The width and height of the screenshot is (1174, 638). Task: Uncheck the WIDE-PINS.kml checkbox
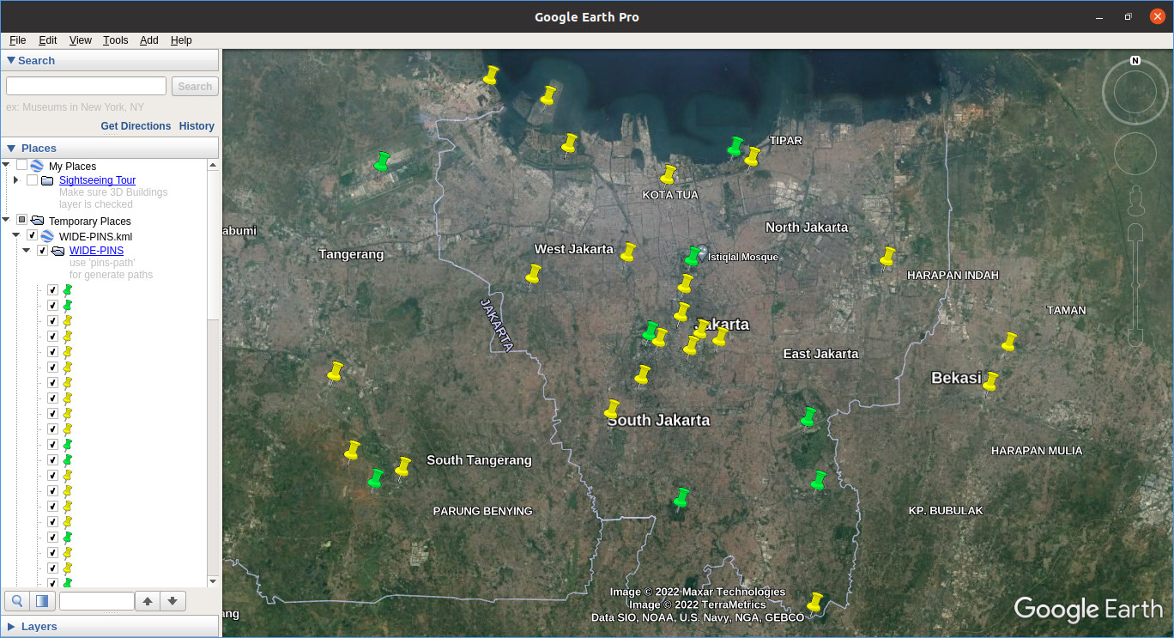33,235
